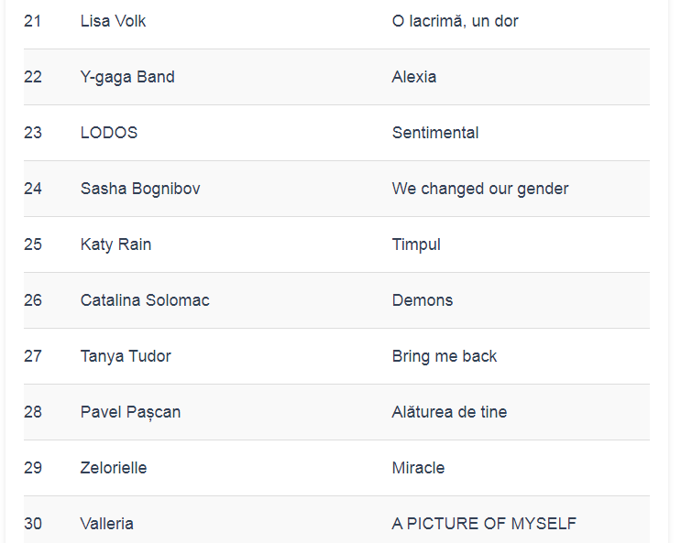
Task: Click the Zelorielle artist name
Action: pos(114,468)
